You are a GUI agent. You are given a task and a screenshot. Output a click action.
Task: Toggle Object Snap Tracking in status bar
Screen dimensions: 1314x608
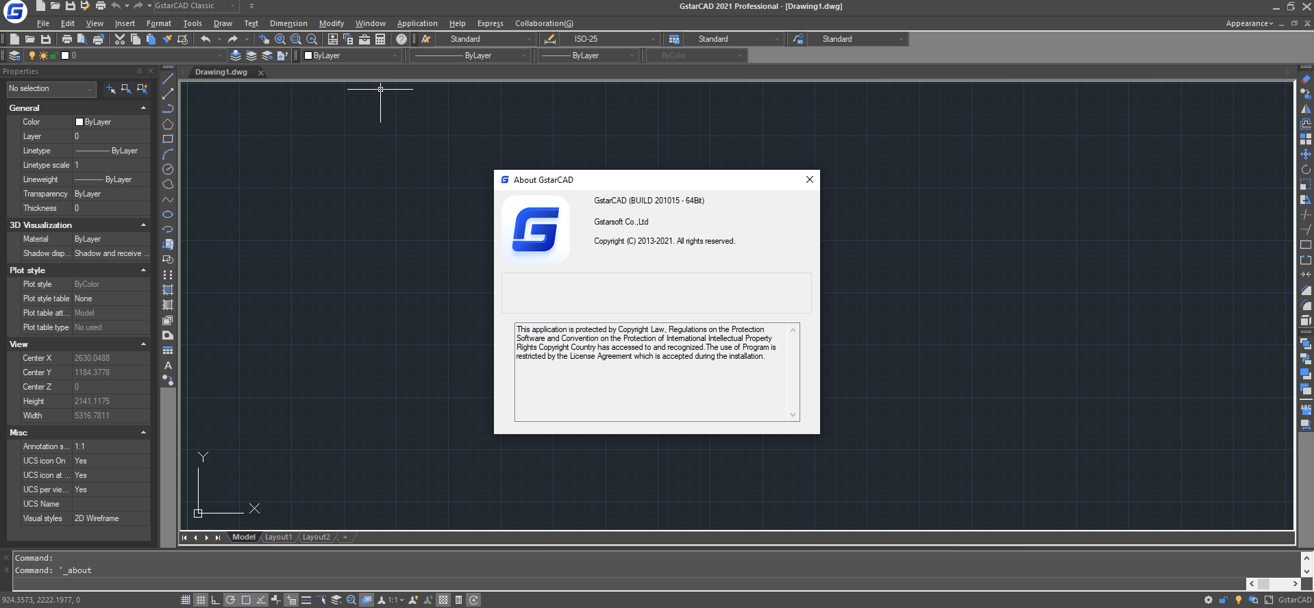261,600
